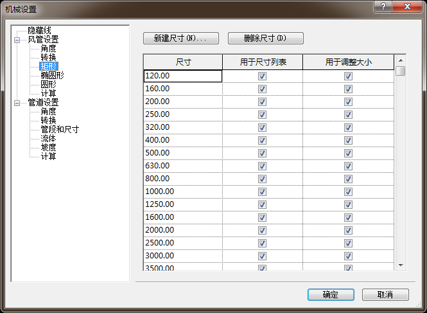Toggle 用于调整大小 checkbox for 320.00
This screenshot has width=427, height=313.
pos(348,127)
